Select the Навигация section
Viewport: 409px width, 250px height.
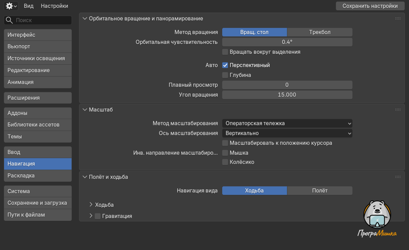click(38, 163)
